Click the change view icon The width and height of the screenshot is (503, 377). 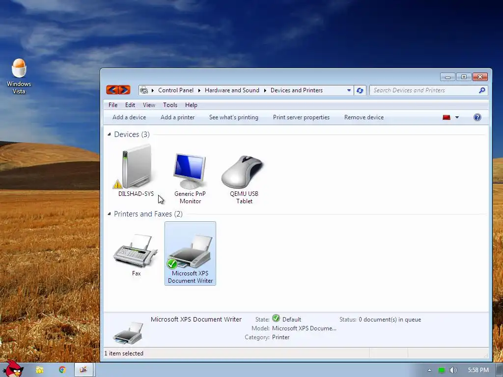tap(446, 117)
